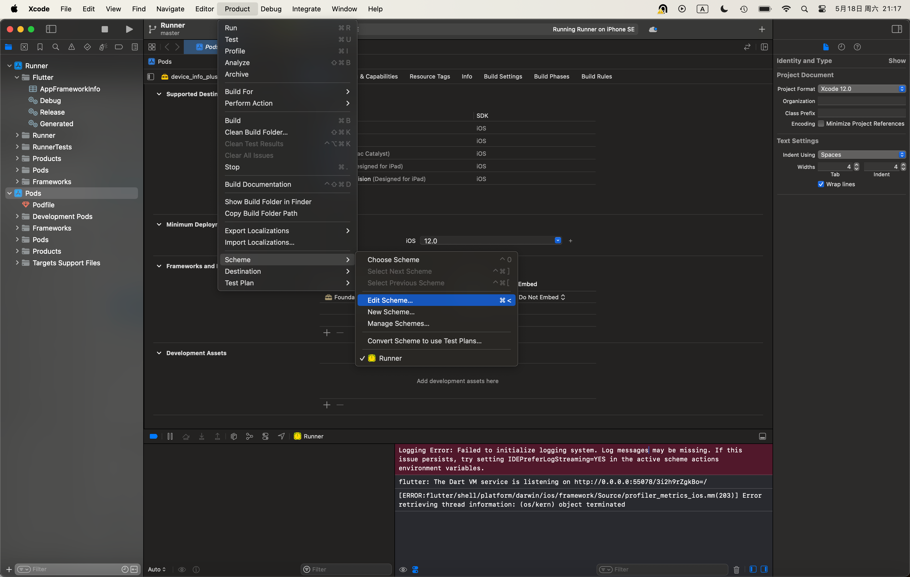Image resolution: width=910 pixels, height=577 pixels.
Task: Click the step into debug icon
Action: (x=201, y=436)
